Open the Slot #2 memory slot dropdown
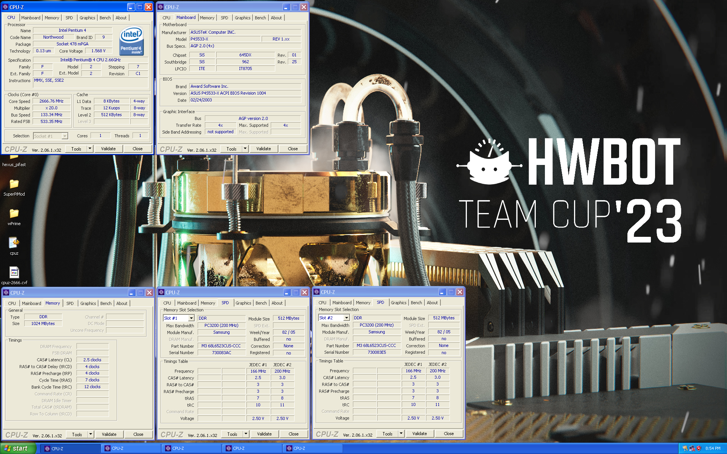 [346, 318]
